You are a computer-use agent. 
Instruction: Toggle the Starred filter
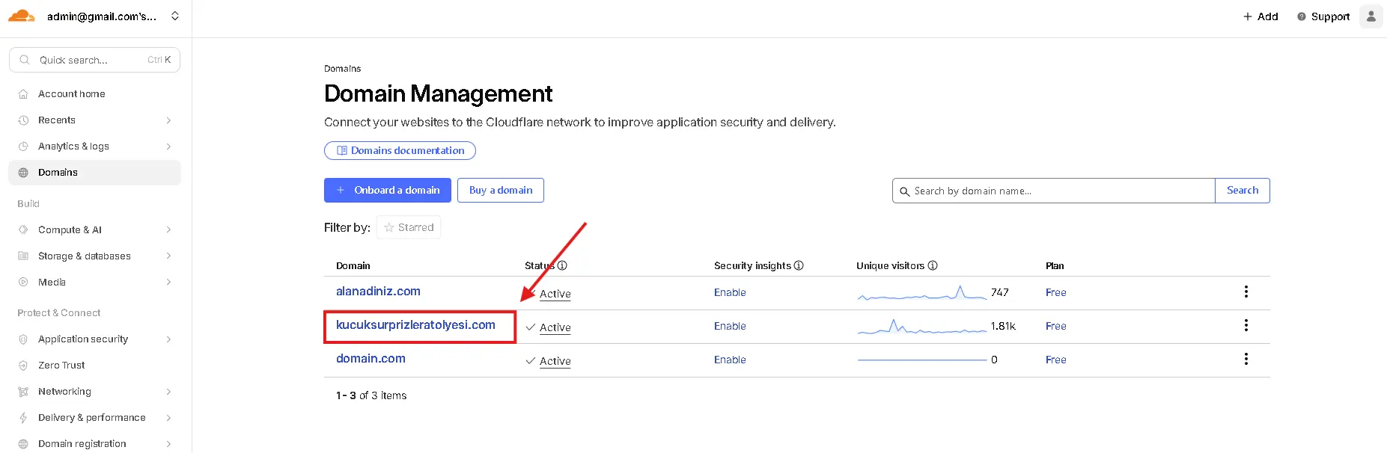click(x=409, y=227)
